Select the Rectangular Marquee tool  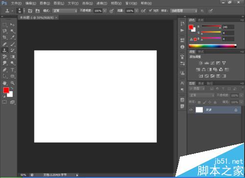click(5, 25)
